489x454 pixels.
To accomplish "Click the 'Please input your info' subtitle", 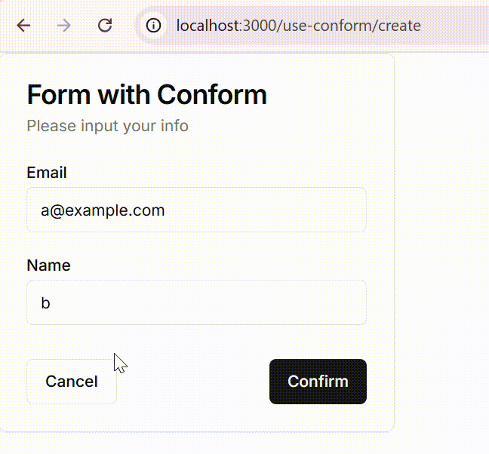I will (108, 126).
